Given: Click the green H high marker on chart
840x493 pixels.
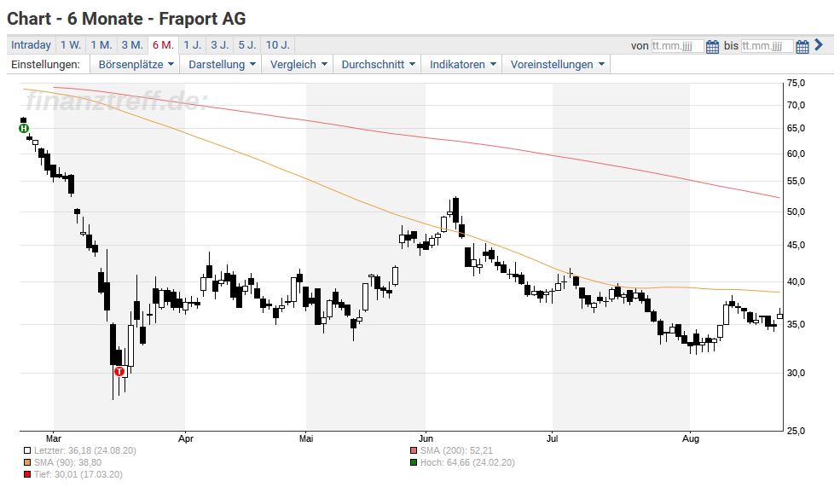Looking at the screenshot, I should point(24,128).
